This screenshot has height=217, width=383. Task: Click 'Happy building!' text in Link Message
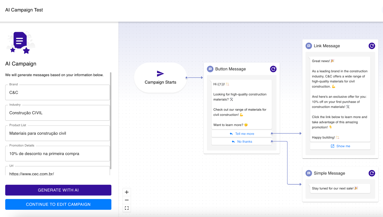(326, 137)
